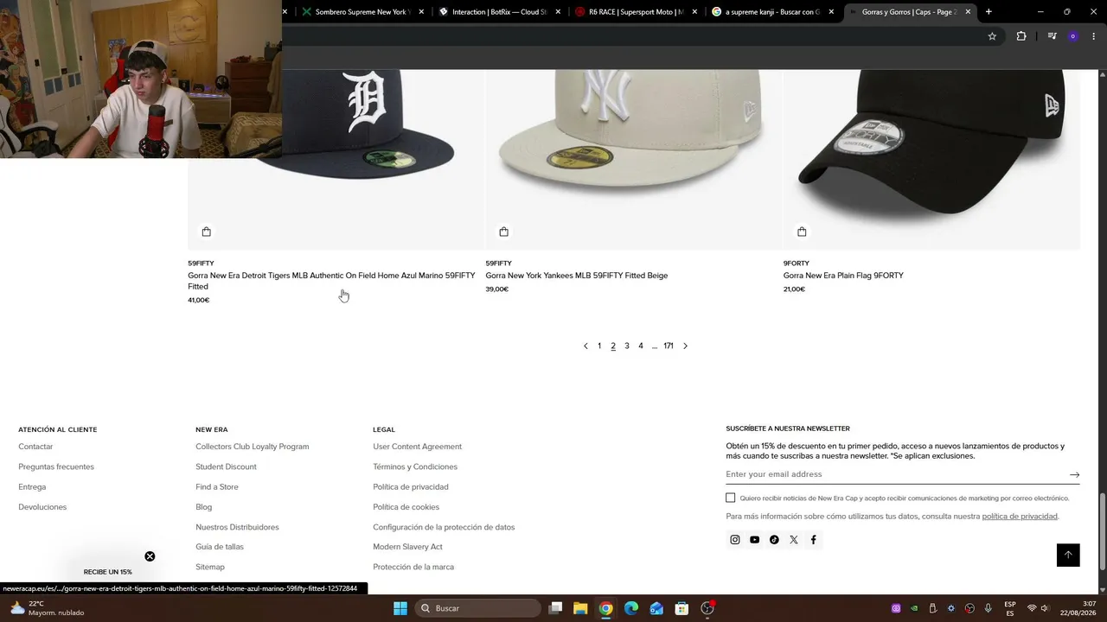Screen dimensions: 1107x622
Task: Go to pagination page 3
Action: point(627,346)
